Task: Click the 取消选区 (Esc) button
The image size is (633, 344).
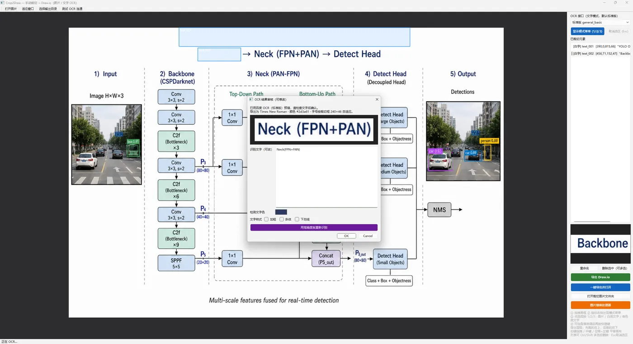Action: click(618, 31)
